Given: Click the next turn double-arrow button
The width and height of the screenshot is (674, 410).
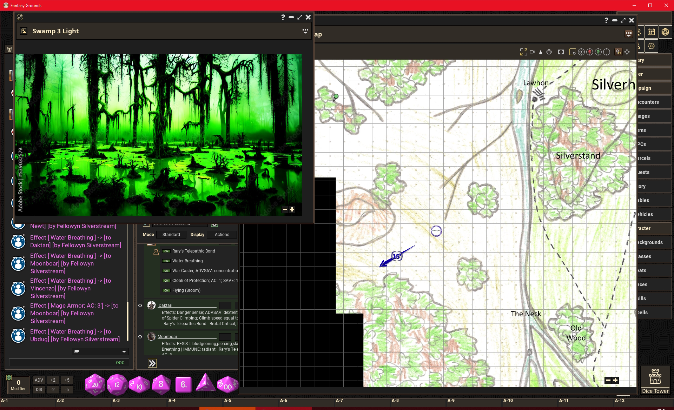Looking at the screenshot, I should click(152, 363).
